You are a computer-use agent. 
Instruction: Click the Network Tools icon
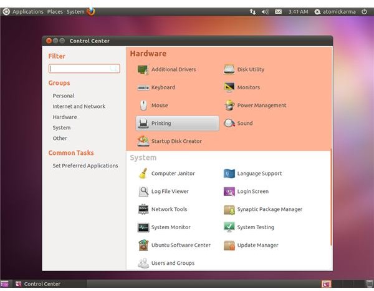[143, 209]
